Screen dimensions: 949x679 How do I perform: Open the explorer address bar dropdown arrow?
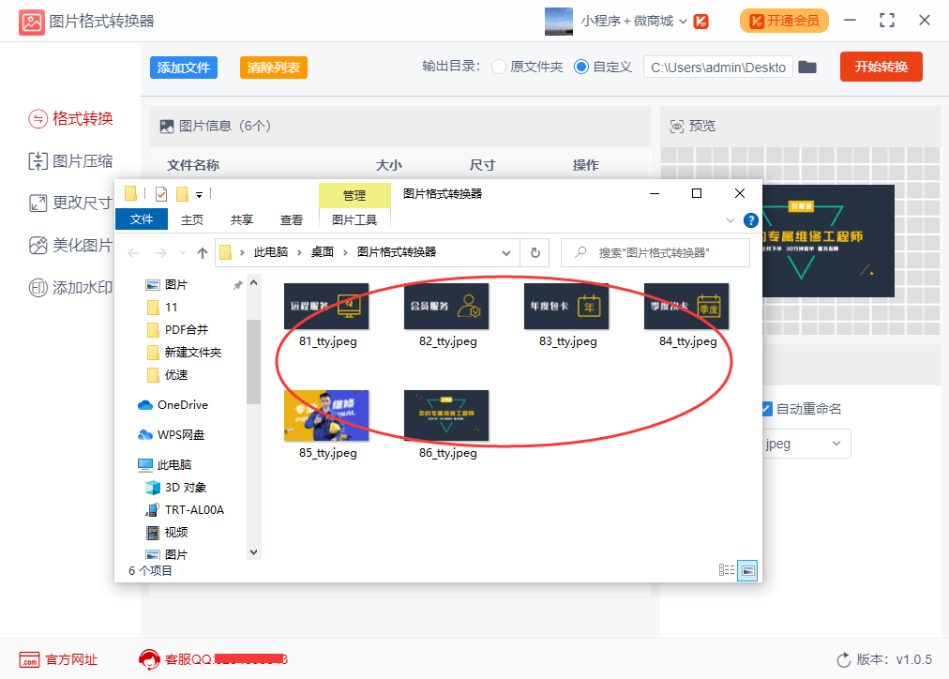(x=506, y=252)
